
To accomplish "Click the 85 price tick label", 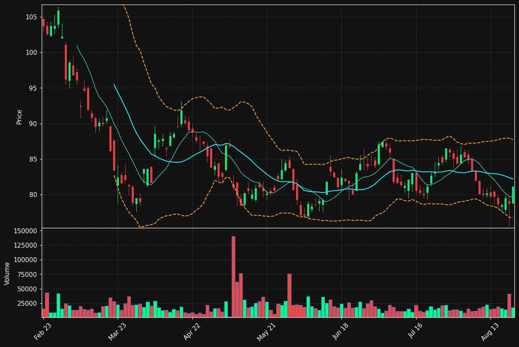I will (x=33, y=159).
